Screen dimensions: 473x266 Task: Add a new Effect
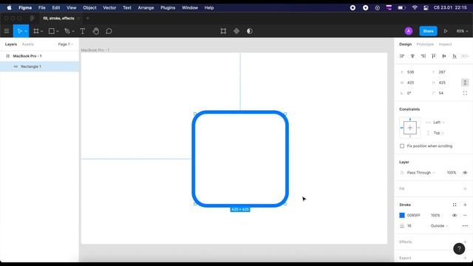465,242
